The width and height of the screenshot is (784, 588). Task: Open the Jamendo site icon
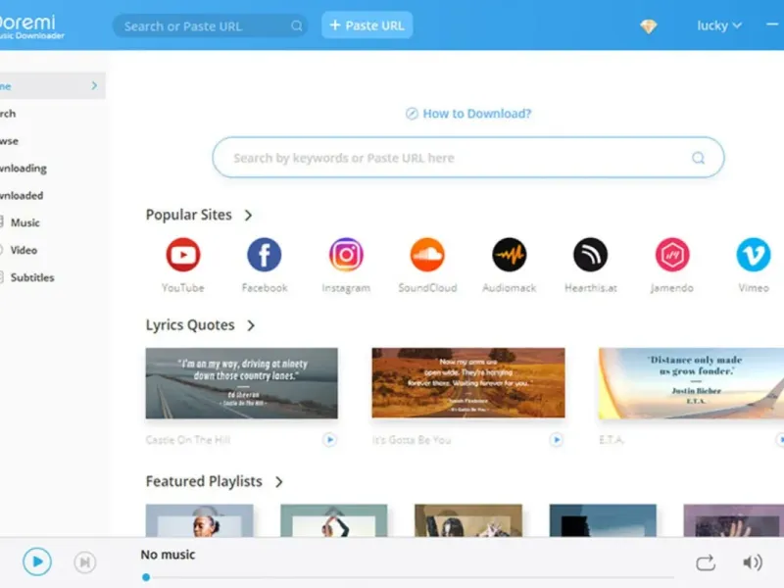click(x=672, y=255)
